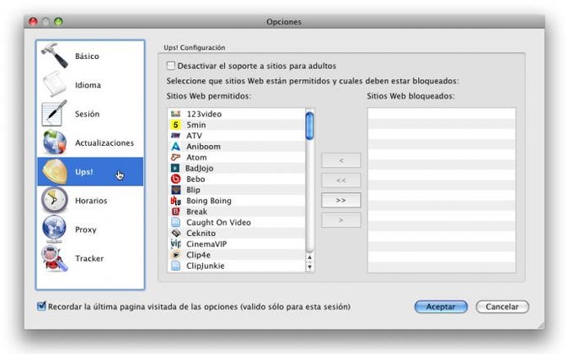573x354 pixels.
Task: Click the scroll down arrow of site list
Action: 309,267
